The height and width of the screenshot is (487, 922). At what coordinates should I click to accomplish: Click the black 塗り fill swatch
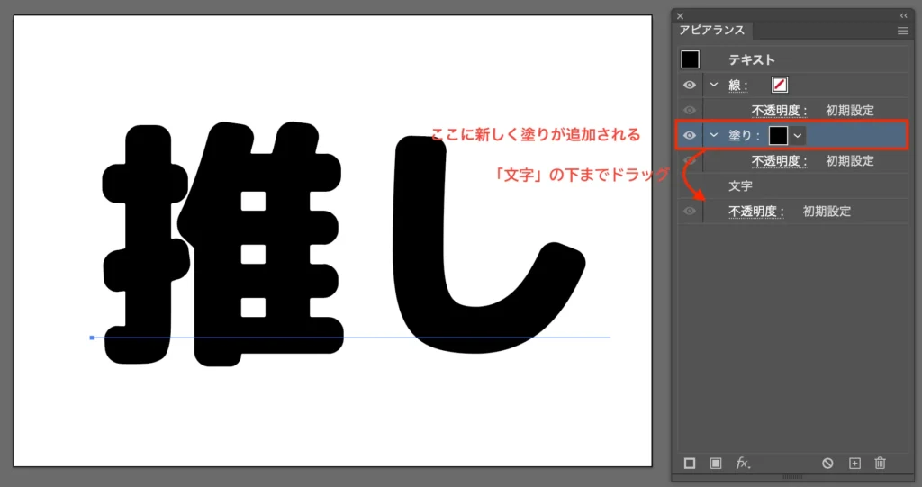coord(779,135)
